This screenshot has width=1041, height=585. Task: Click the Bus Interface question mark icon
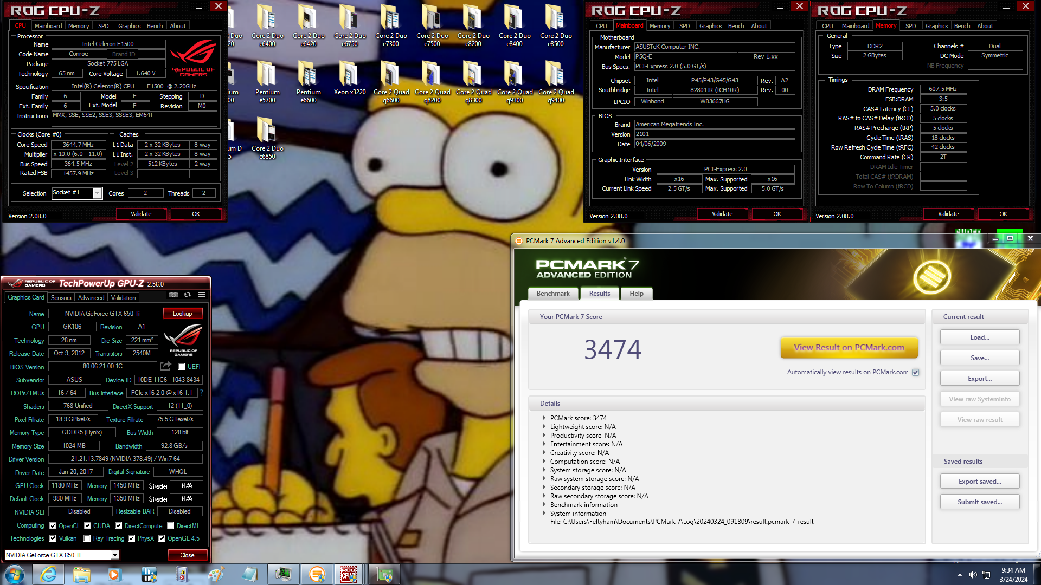[x=201, y=393]
